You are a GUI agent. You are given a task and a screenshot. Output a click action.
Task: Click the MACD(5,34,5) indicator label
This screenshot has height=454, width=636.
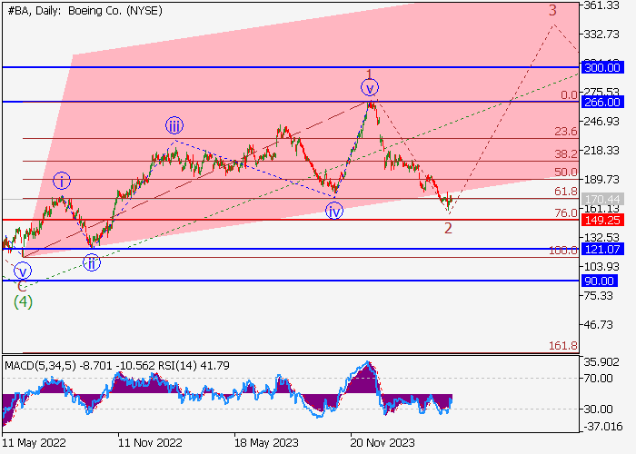click(x=36, y=365)
